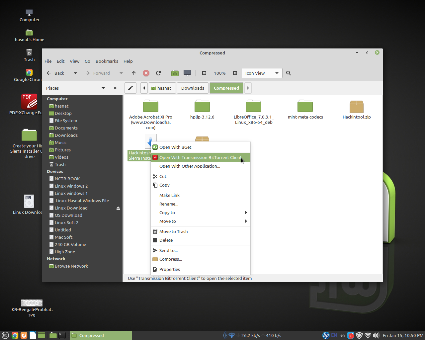Select the mint-meta-codecs folder
425x340 pixels.
[305, 110]
